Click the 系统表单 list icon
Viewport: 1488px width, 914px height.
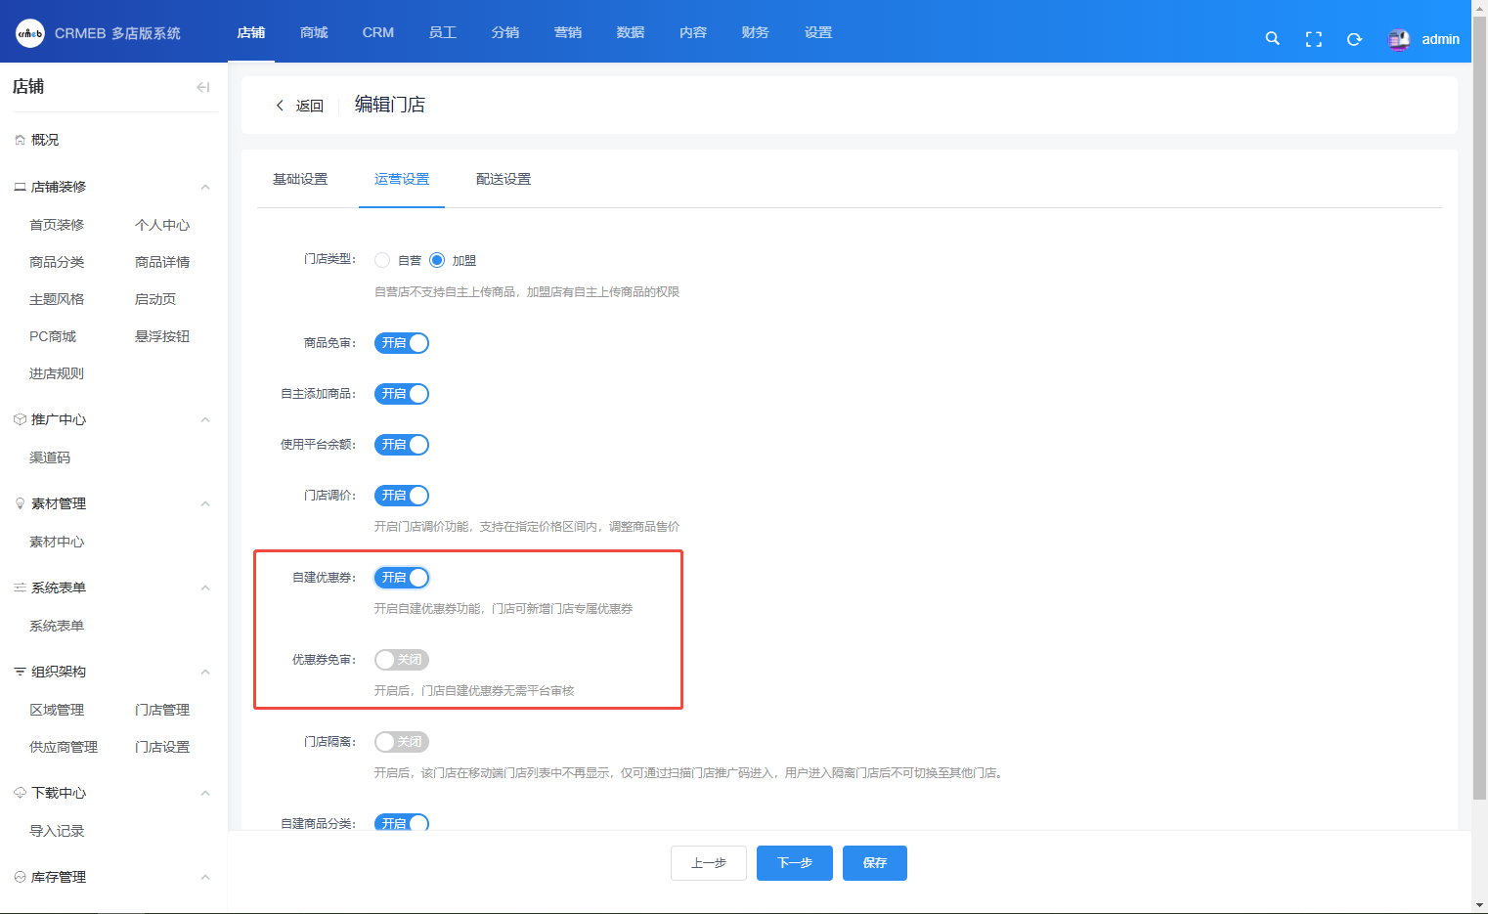20,588
